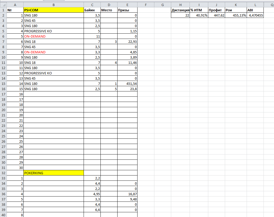Click the red ON-DEMAND cell in row 6
274x217 pixels.
pos(54,36)
